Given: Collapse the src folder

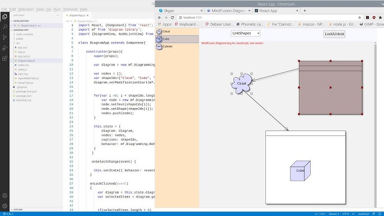Looking at the screenshot, I should [x=18, y=43].
